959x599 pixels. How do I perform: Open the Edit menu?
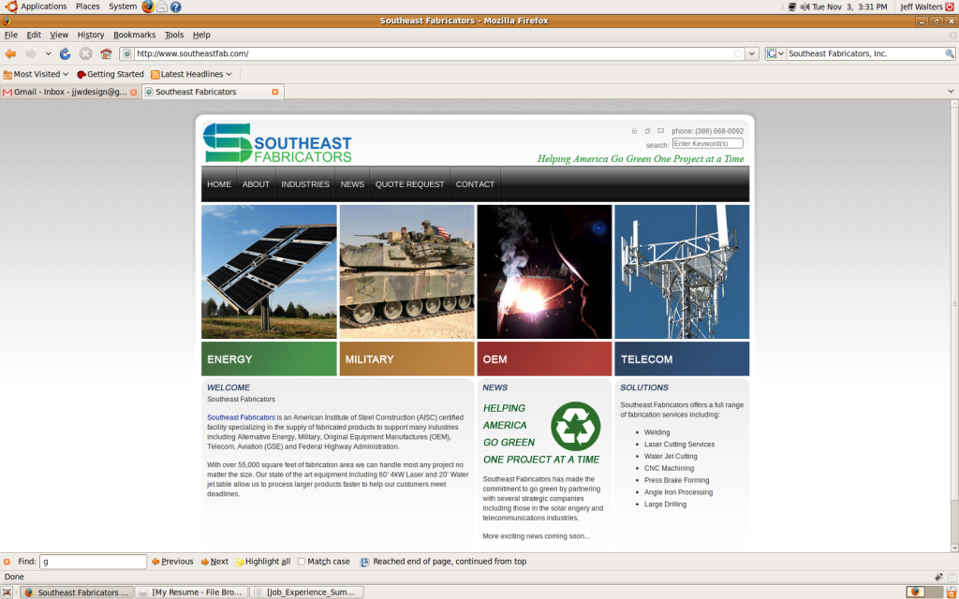(x=34, y=35)
